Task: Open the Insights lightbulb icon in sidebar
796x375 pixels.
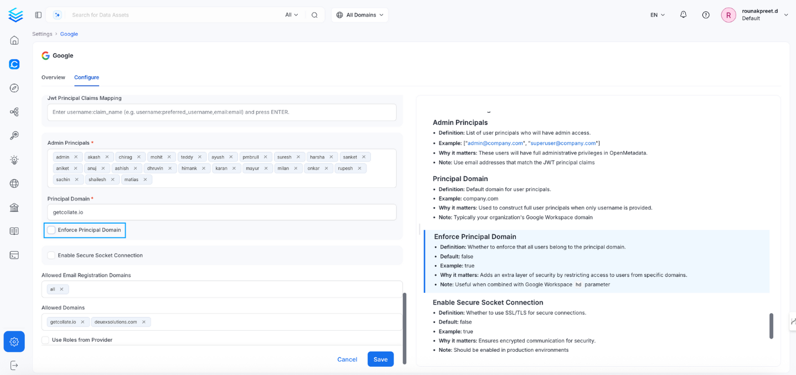Action: tap(14, 160)
